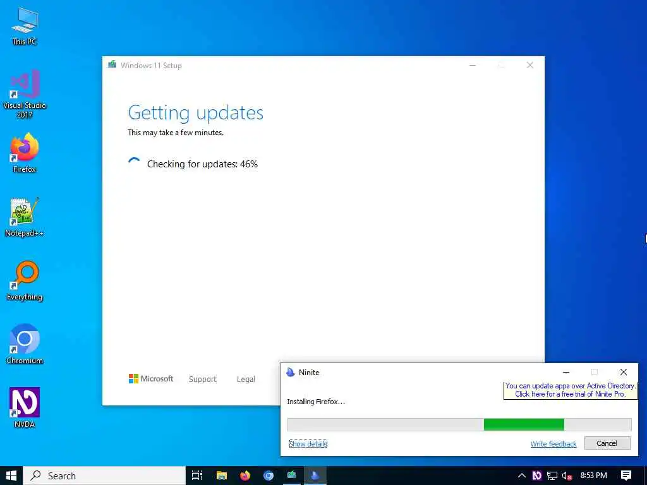
Task: Launch the Everything search shortcut
Action: pos(25,281)
